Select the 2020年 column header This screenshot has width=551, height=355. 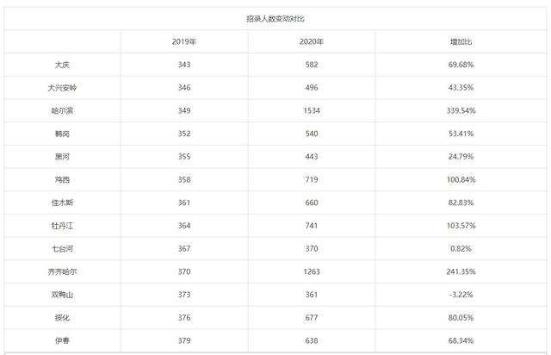(312, 41)
